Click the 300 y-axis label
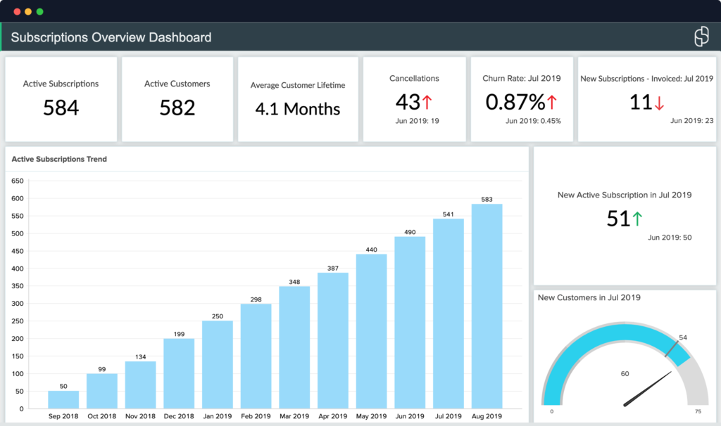The height and width of the screenshot is (426, 721). pos(18,304)
